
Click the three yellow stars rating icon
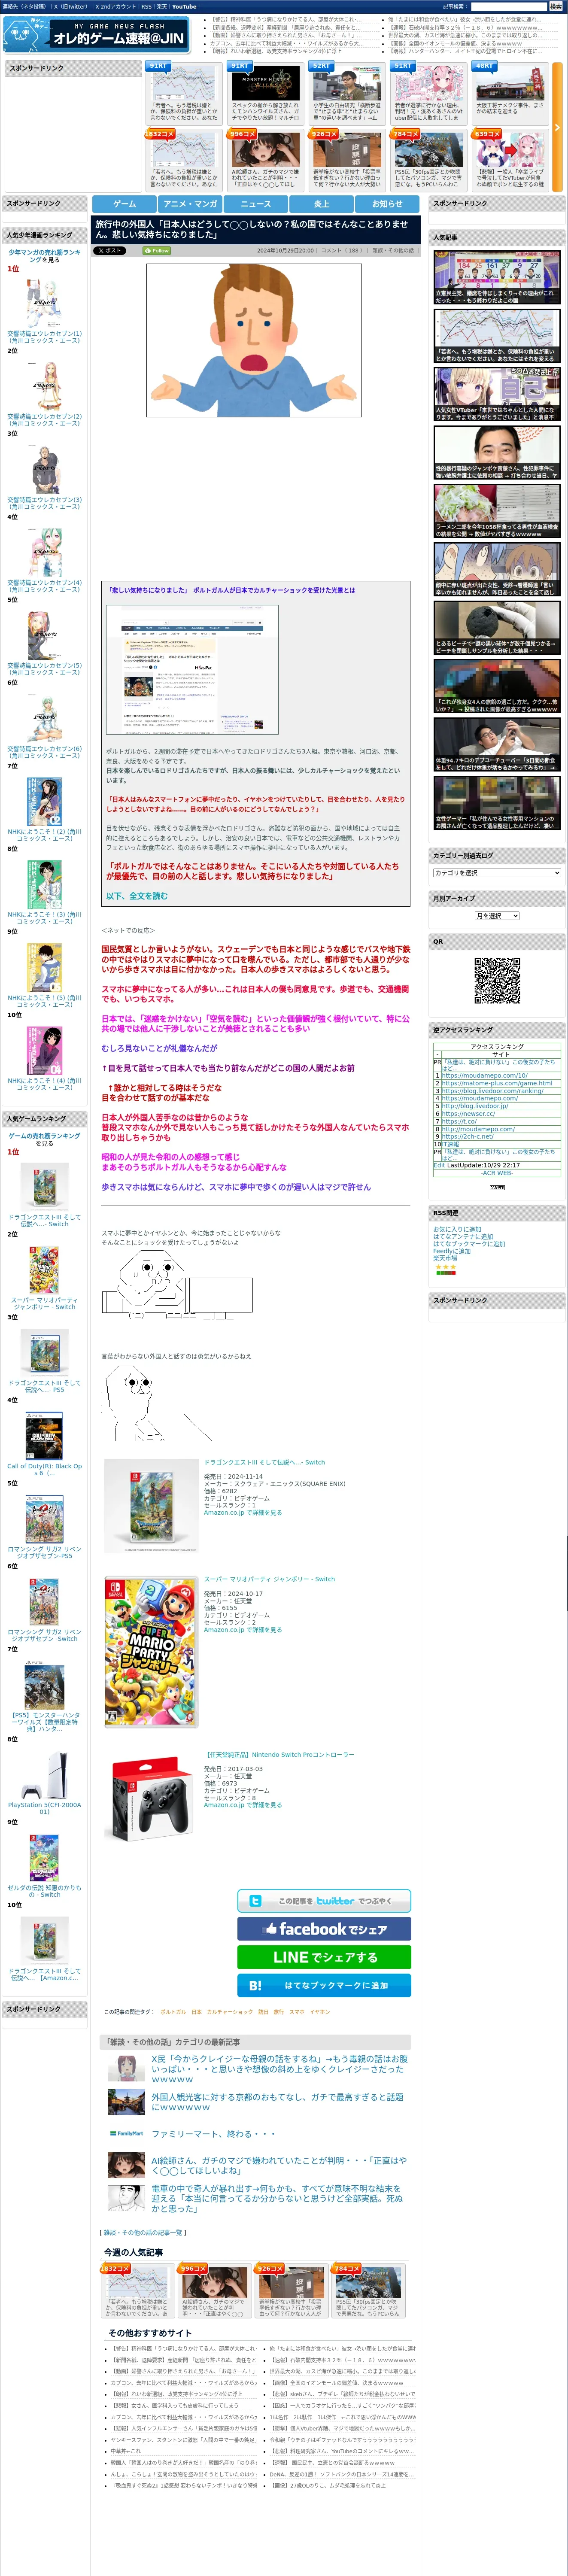pos(445,1267)
